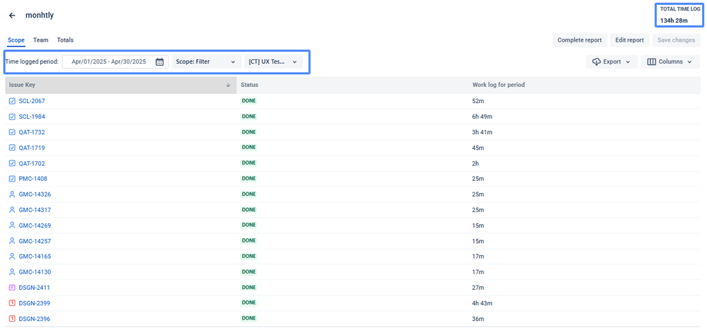This screenshot has width=707, height=328.
Task: Click person icon beside GMC-14326
Action: [12, 194]
